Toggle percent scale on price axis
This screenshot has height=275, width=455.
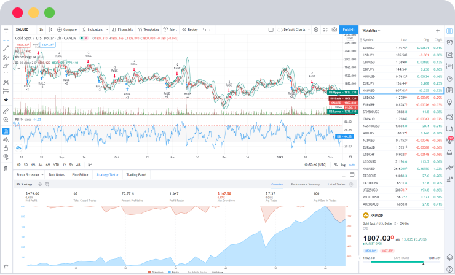pyautogui.click(x=336, y=165)
